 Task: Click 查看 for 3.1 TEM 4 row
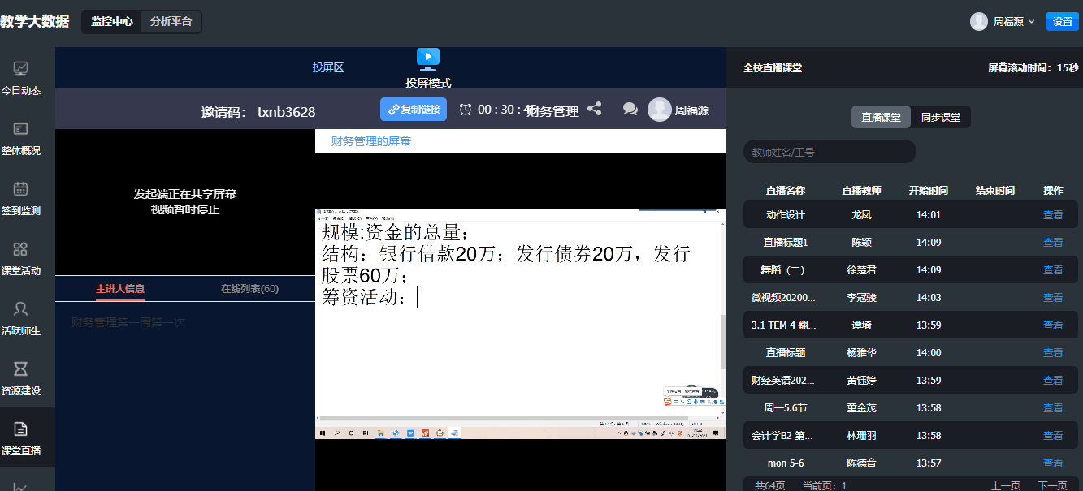tap(1053, 325)
